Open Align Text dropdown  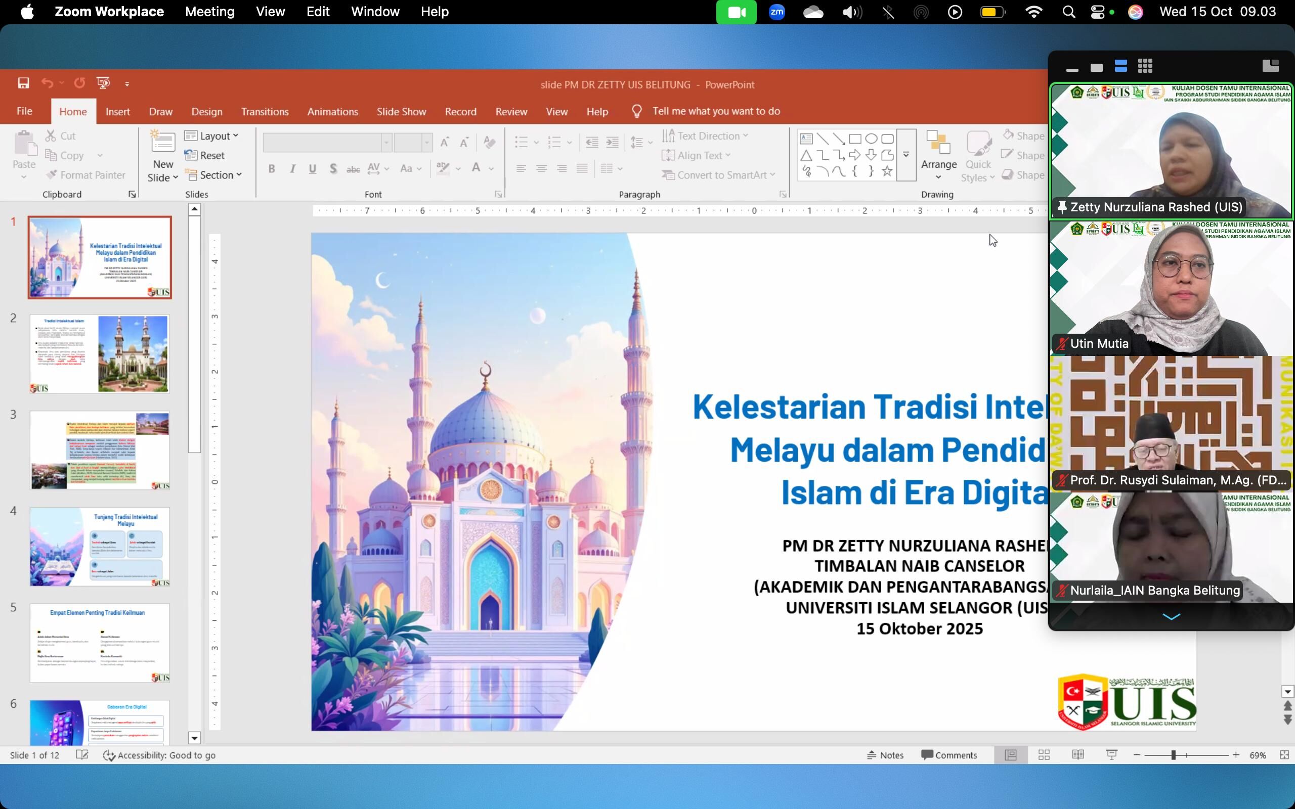click(696, 156)
